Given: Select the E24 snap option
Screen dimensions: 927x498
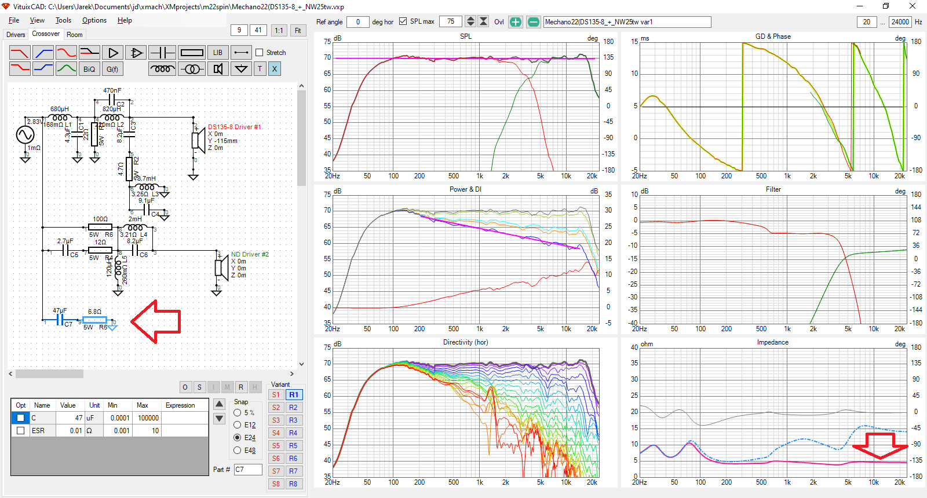Looking at the screenshot, I should pos(238,438).
